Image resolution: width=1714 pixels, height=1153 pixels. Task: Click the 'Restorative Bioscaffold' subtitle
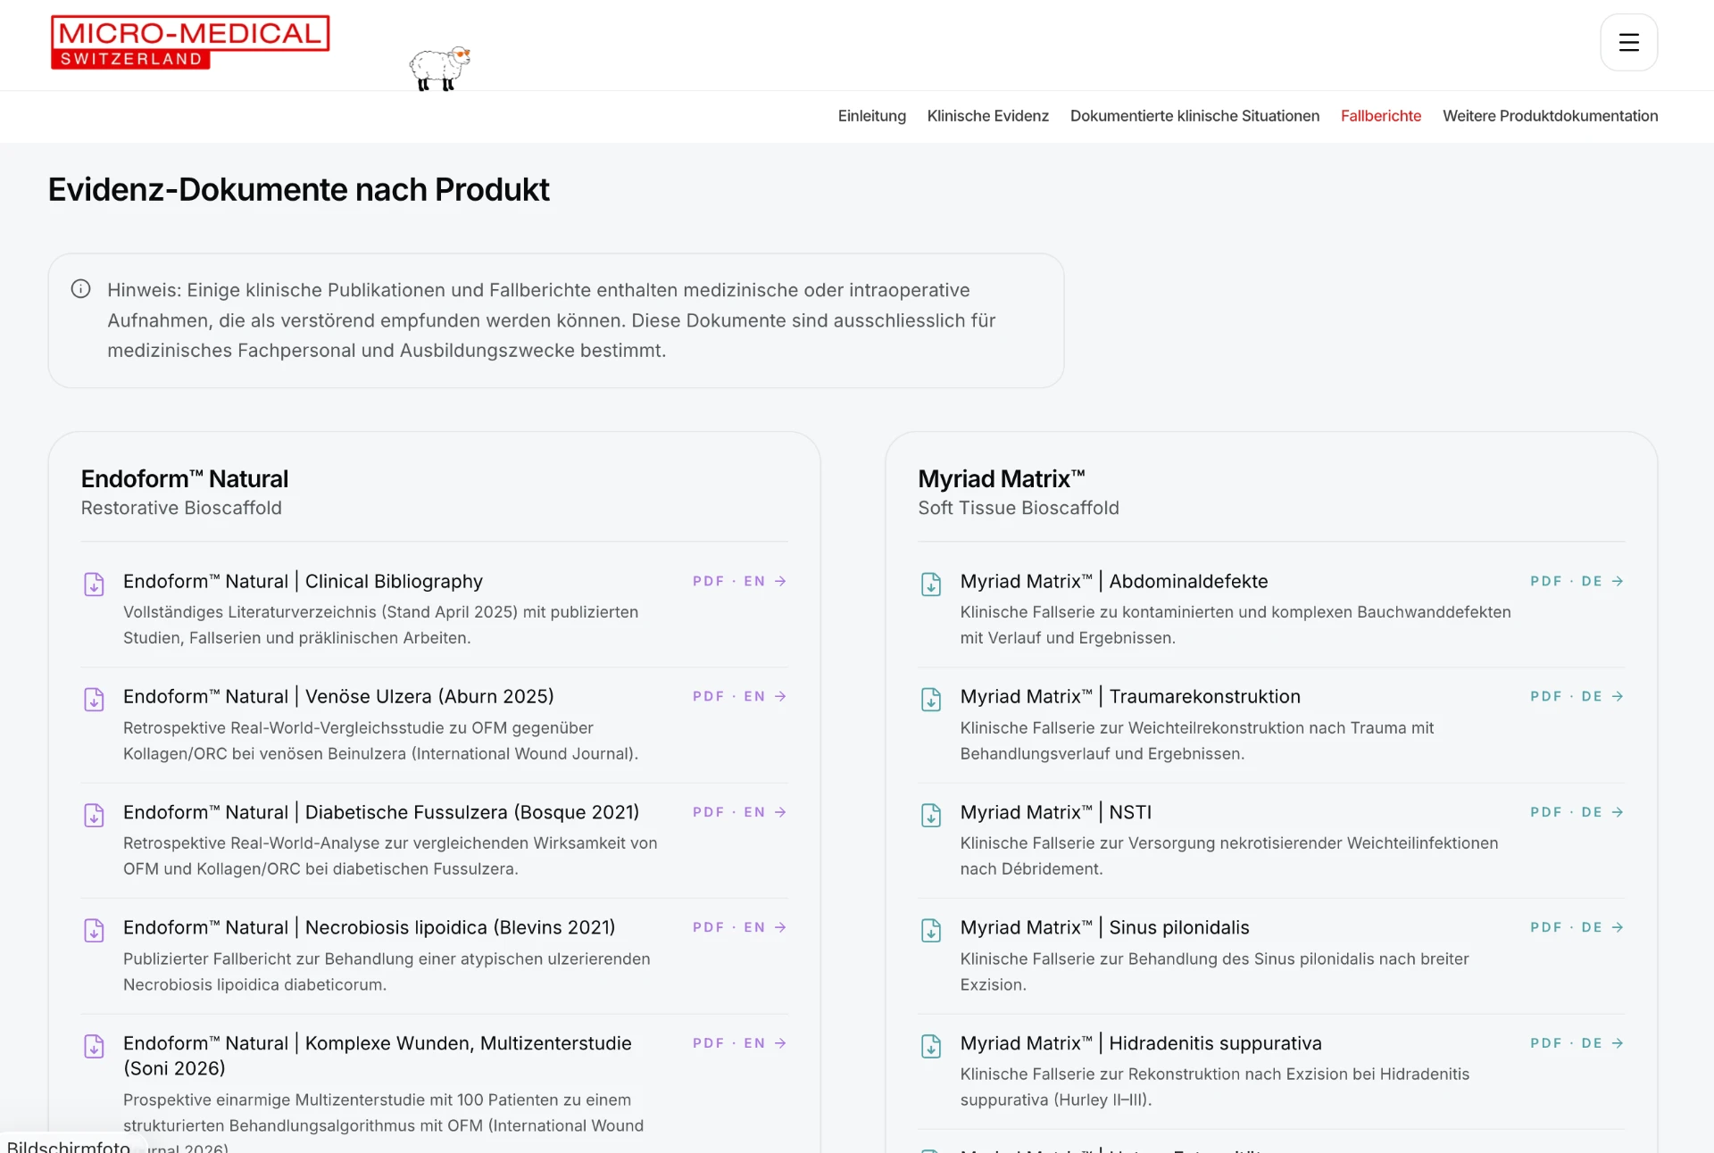(181, 508)
